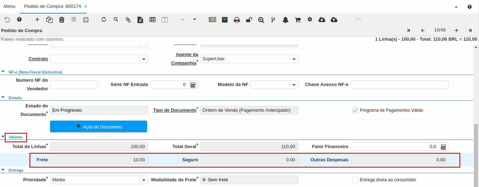Click the Zoom Across magnifier icon
479x187 pixels.
[261, 20]
